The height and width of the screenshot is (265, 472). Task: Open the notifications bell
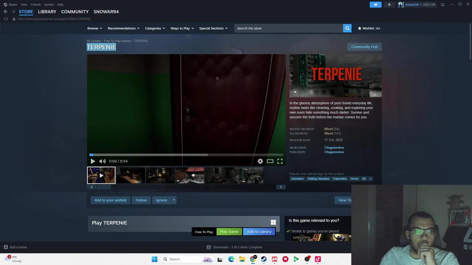pos(389,4)
